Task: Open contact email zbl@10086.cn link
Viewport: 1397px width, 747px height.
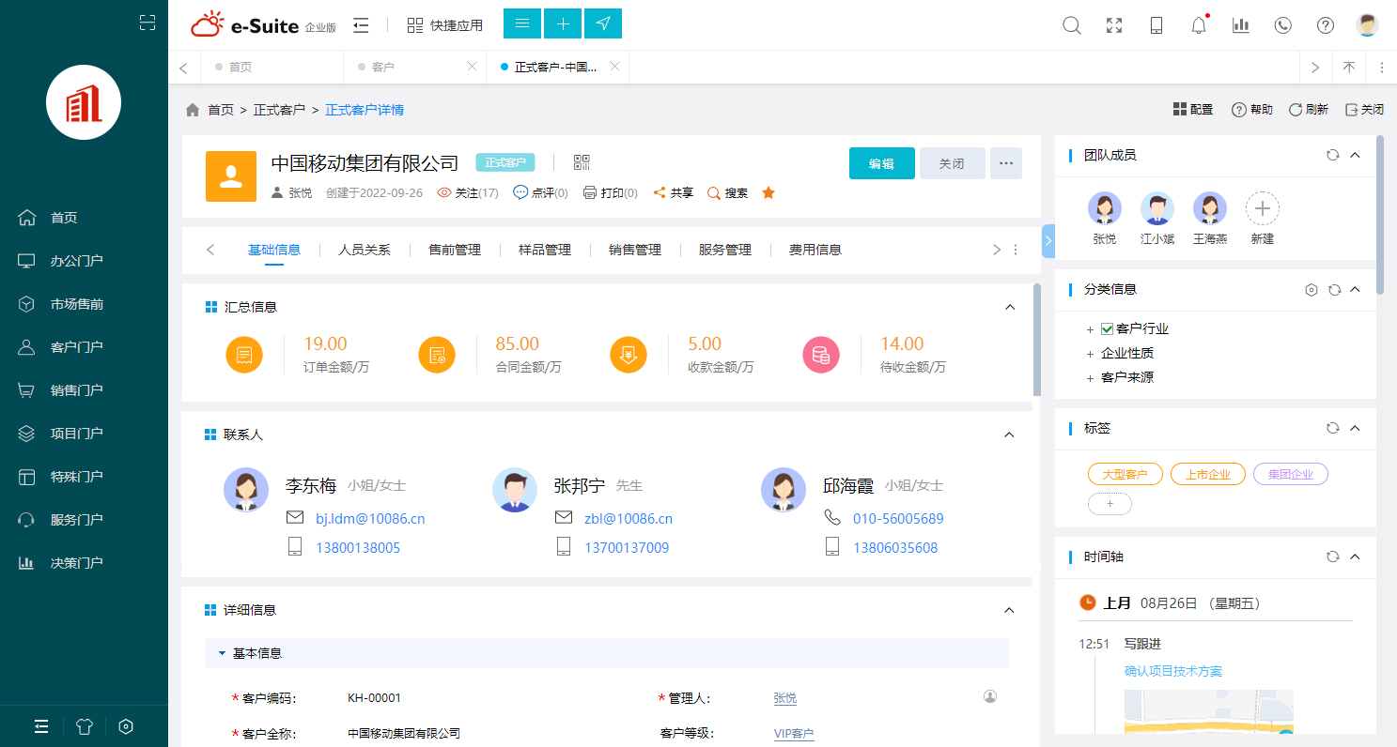Action: (x=627, y=517)
